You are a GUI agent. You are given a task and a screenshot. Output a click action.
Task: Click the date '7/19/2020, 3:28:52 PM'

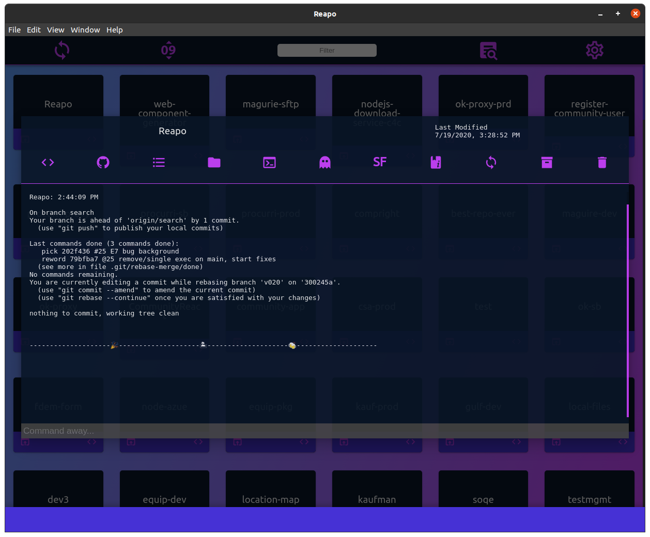click(x=477, y=135)
